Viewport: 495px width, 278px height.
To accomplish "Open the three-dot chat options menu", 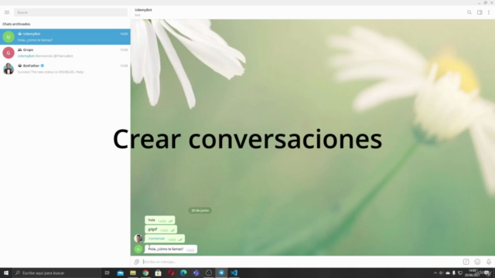I will coord(489,12).
